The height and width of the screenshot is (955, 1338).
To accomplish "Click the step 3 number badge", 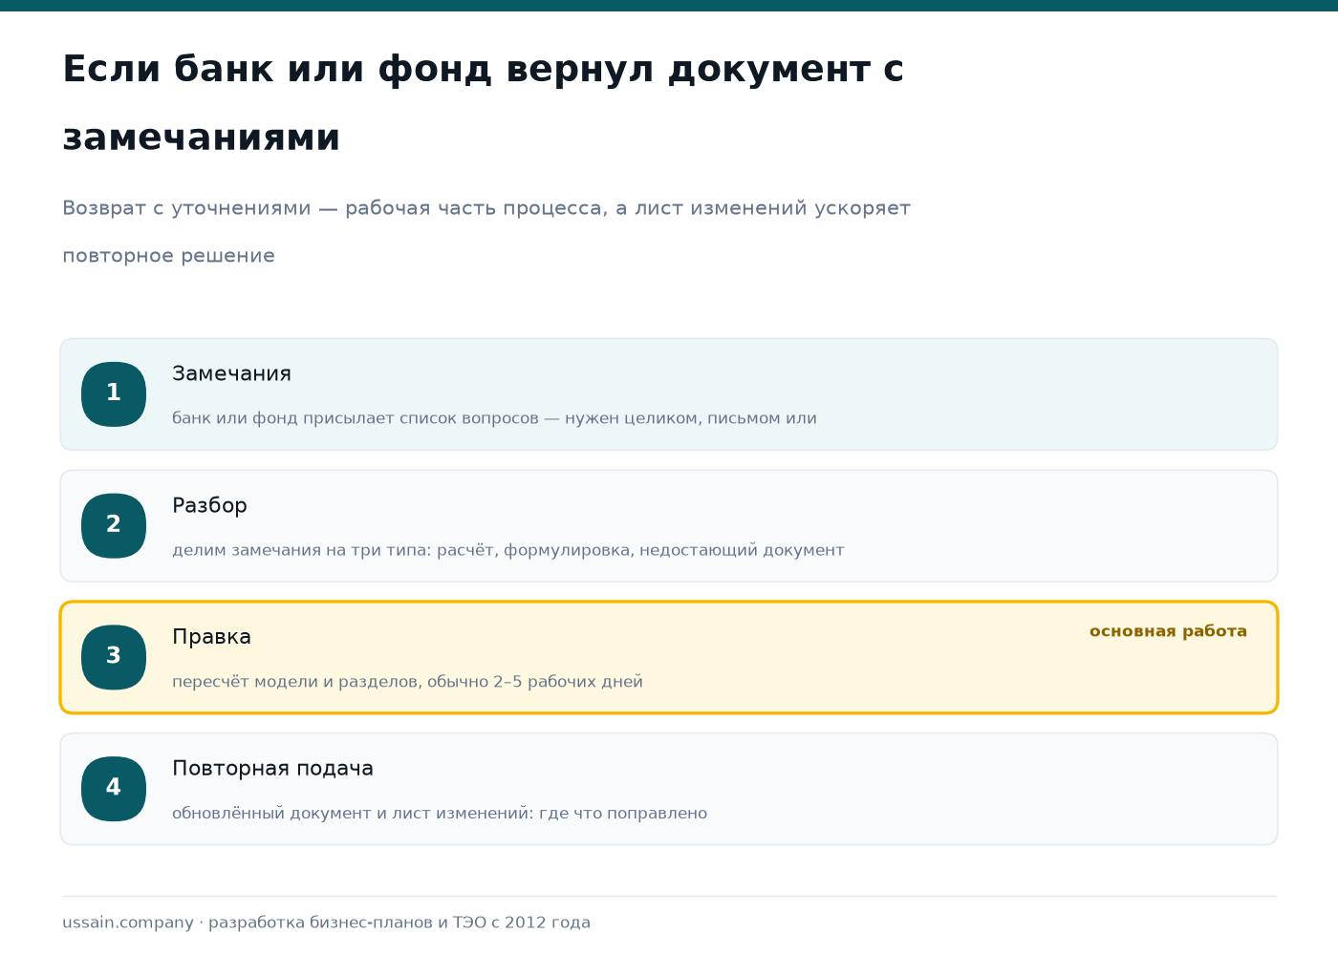I will coord(114,657).
